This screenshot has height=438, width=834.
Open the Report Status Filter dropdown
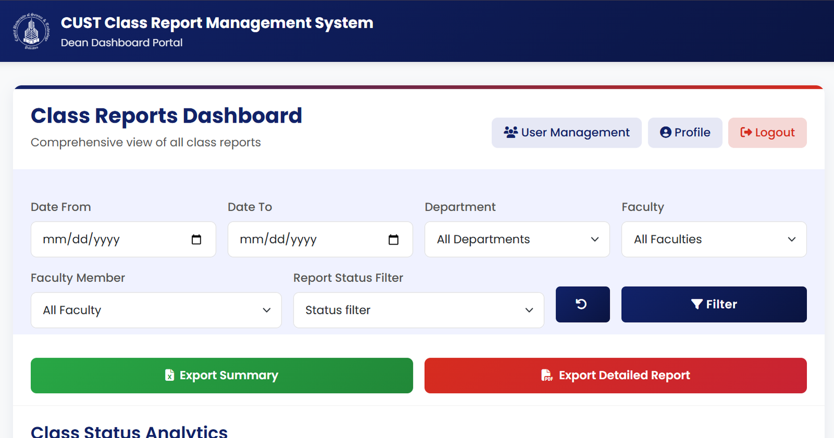tap(418, 310)
